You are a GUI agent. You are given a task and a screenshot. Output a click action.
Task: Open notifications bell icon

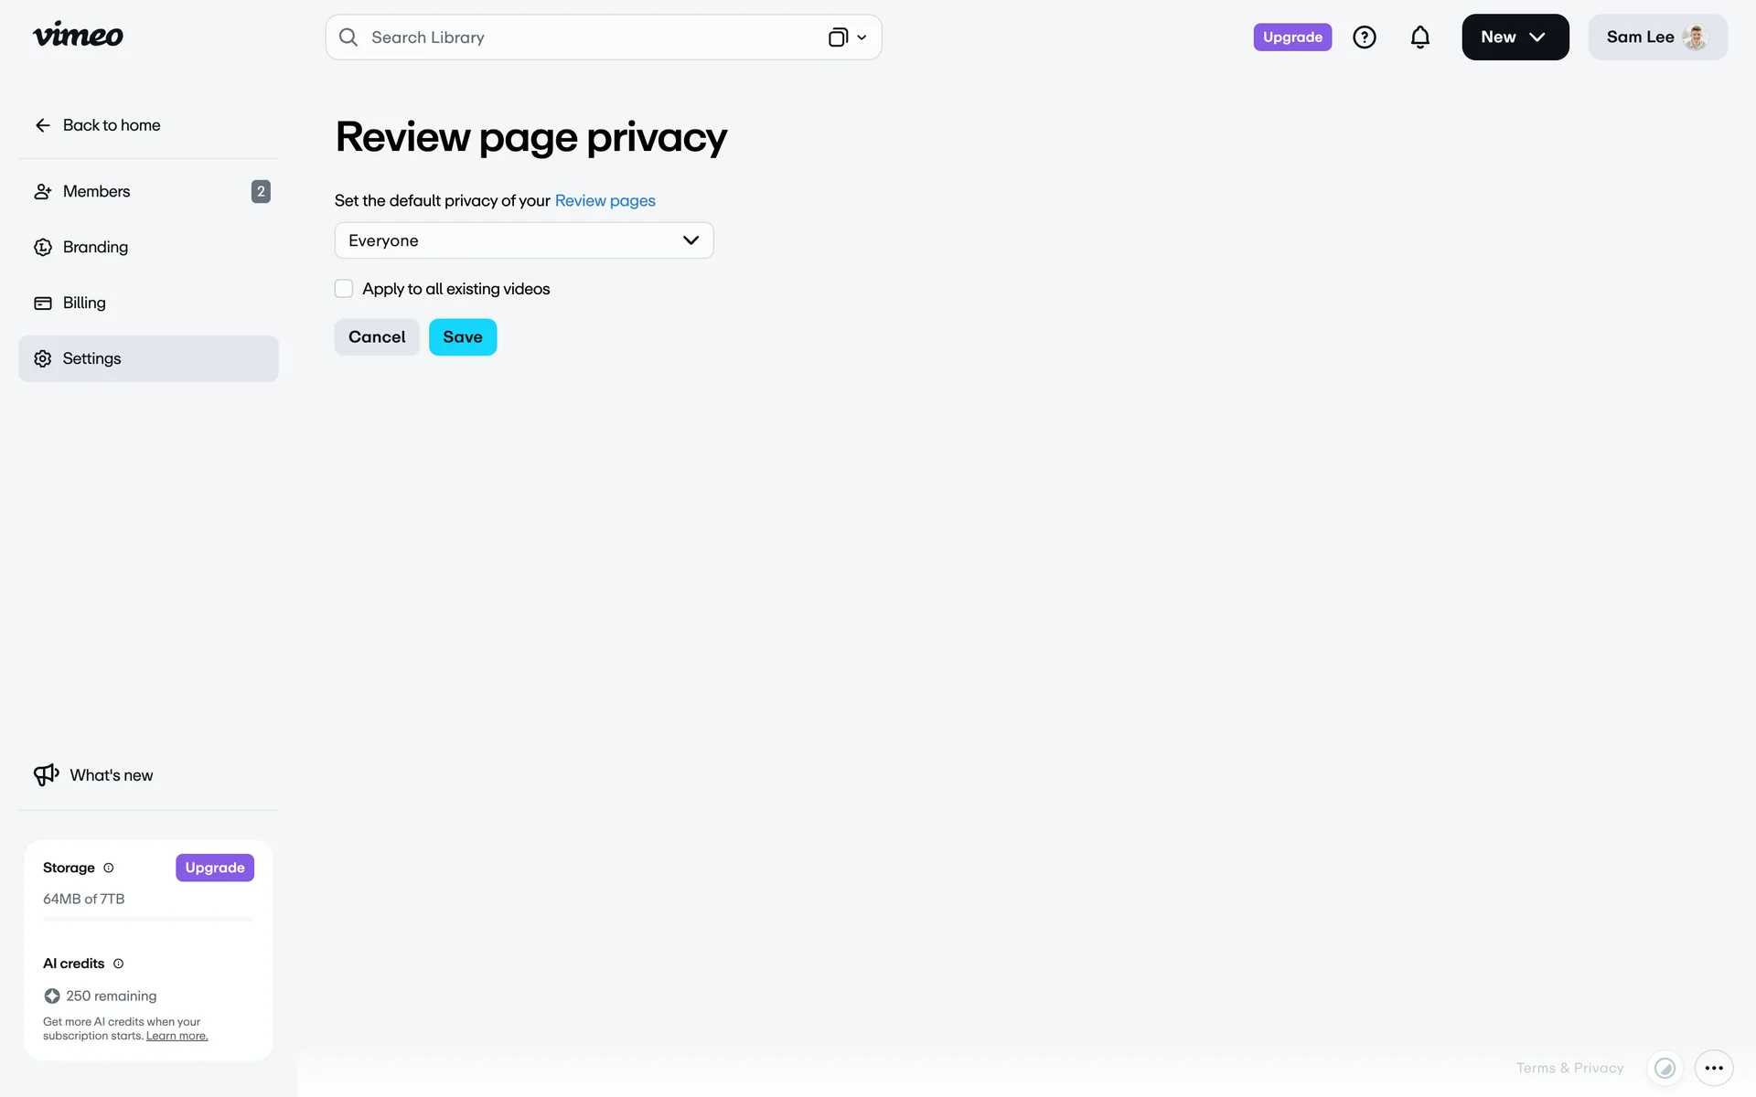1419,37
